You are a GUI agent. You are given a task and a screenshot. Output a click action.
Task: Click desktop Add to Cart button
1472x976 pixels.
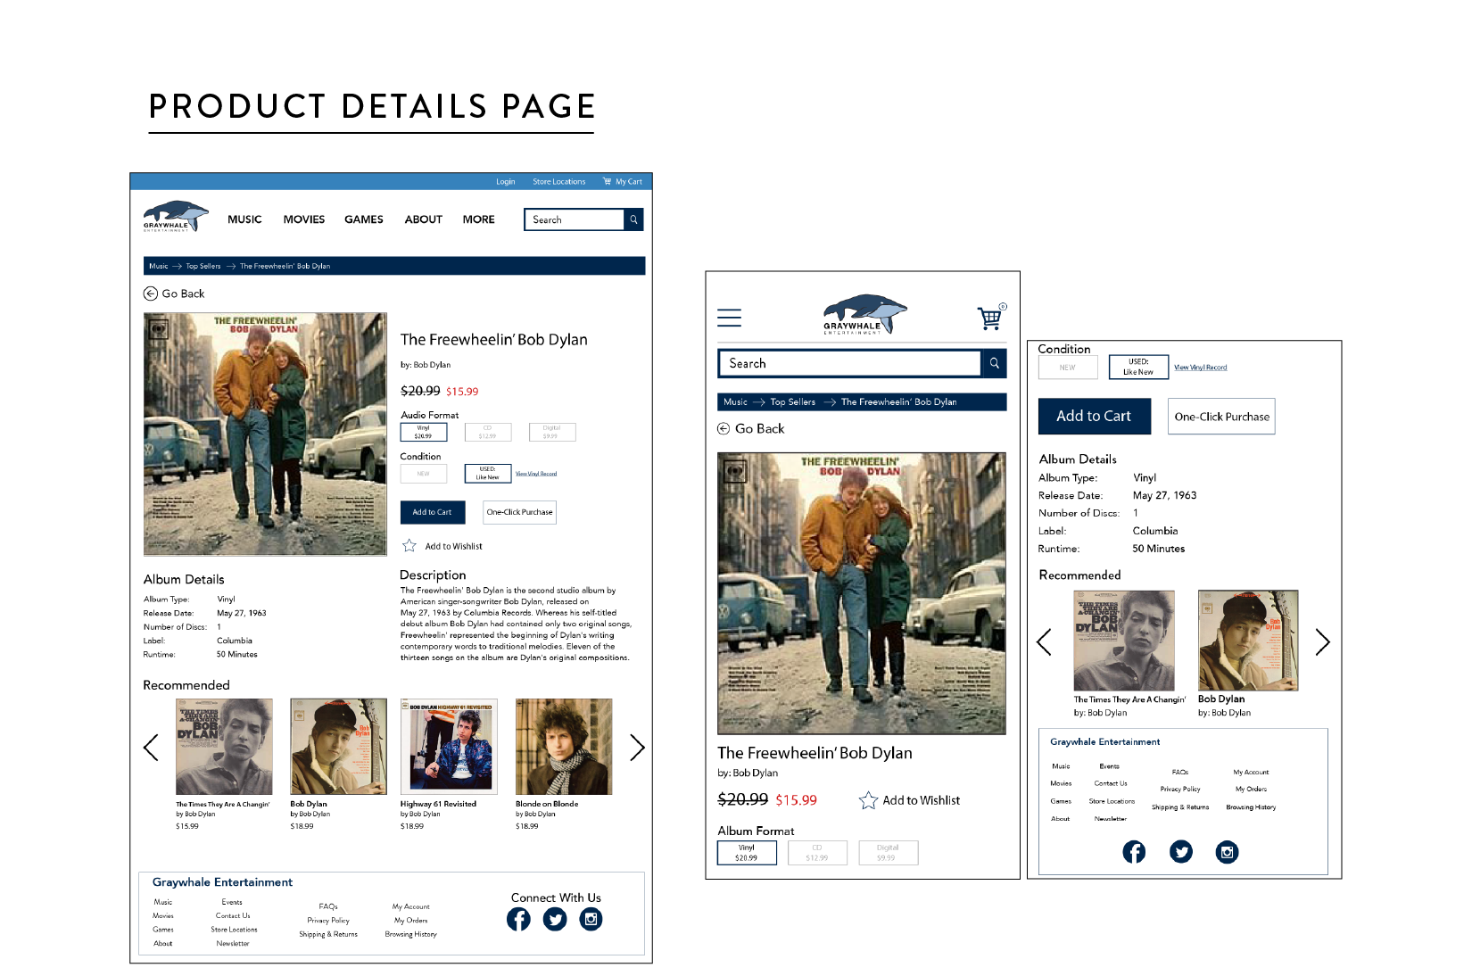(433, 512)
